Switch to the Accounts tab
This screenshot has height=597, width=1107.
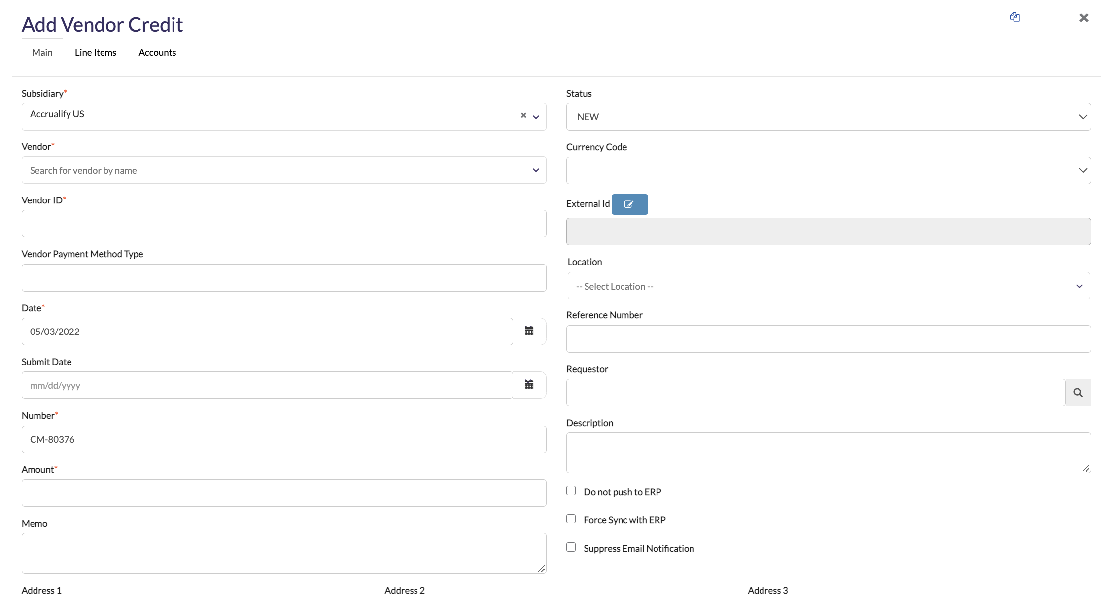click(157, 53)
